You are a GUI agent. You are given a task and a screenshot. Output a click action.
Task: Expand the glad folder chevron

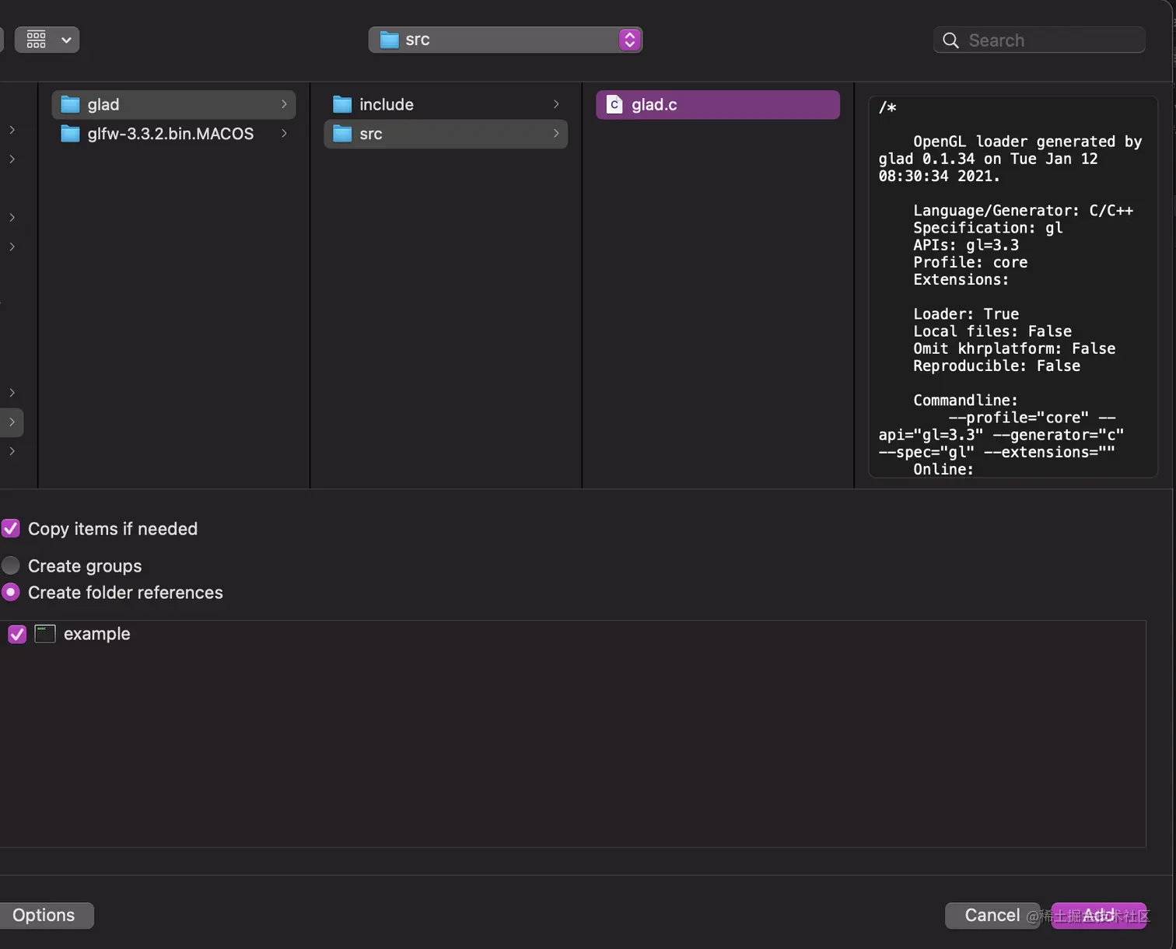coord(284,104)
